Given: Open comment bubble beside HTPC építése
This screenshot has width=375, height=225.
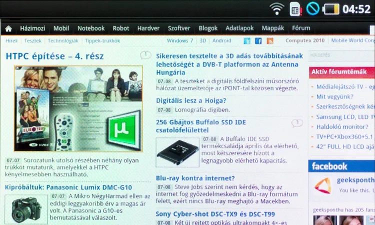Looking at the screenshot, I should tap(145, 55).
